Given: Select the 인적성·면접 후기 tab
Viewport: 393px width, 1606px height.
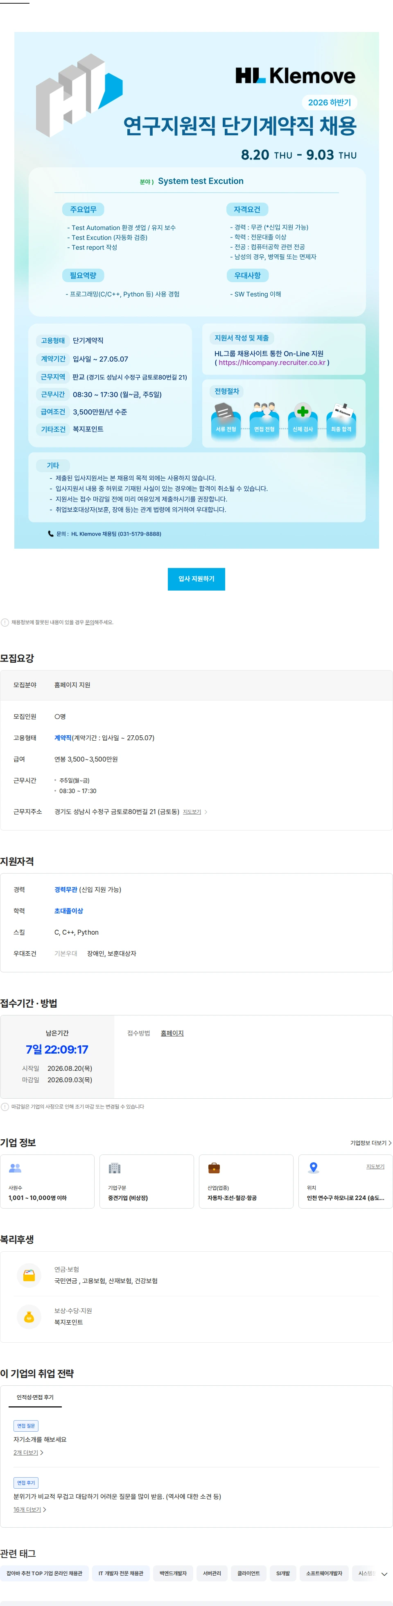Looking at the screenshot, I should click(x=35, y=1397).
